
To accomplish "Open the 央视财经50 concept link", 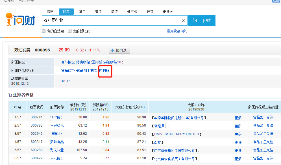I will (112, 62).
